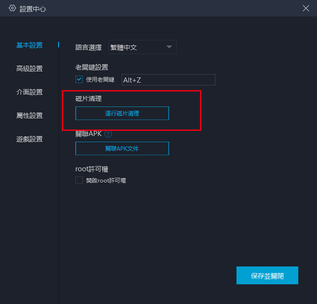The image size is (317, 304).
Task: Go to the 屬性設置 tab
Action: coord(29,116)
